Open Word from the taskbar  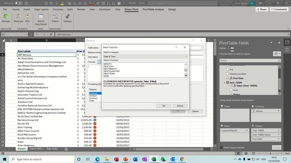click(x=135, y=159)
